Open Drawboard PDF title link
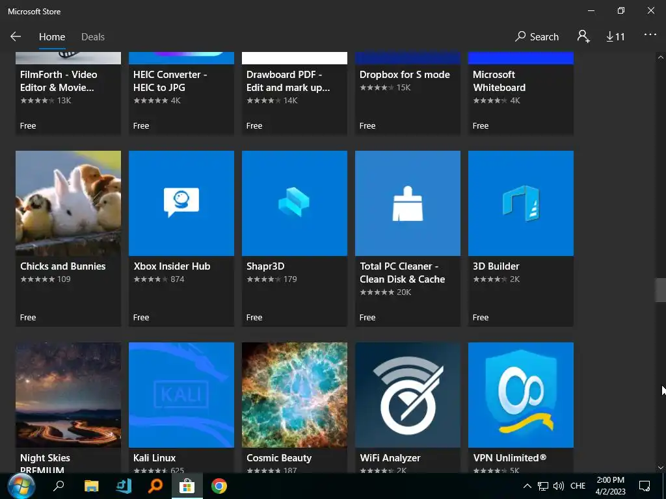The height and width of the screenshot is (499, 666). pos(288,81)
